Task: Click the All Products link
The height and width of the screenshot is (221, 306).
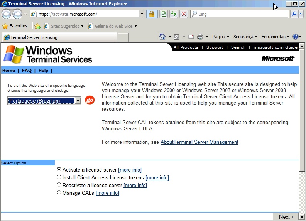Action: pyautogui.click(x=186, y=47)
